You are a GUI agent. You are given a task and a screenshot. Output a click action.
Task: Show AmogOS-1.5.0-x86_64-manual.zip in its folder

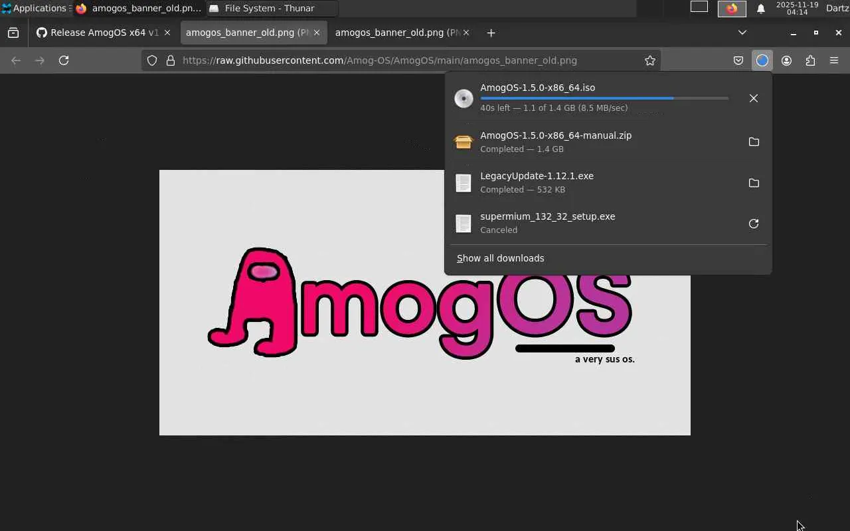754,142
